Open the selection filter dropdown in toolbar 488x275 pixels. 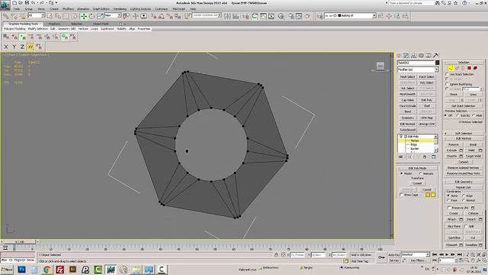click(x=37, y=15)
